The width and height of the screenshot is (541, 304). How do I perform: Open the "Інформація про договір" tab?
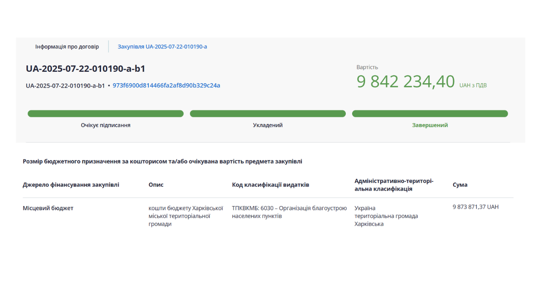(x=67, y=46)
